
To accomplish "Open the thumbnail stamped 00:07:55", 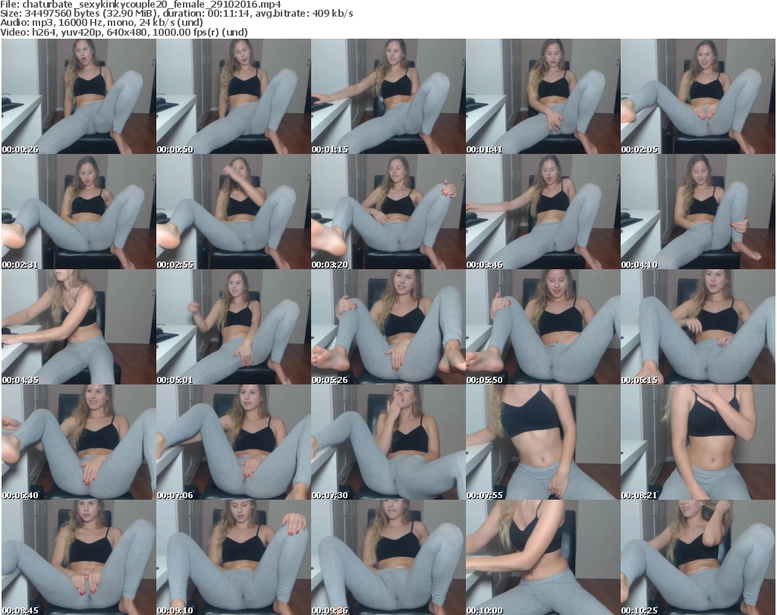I will tap(543, 442).
